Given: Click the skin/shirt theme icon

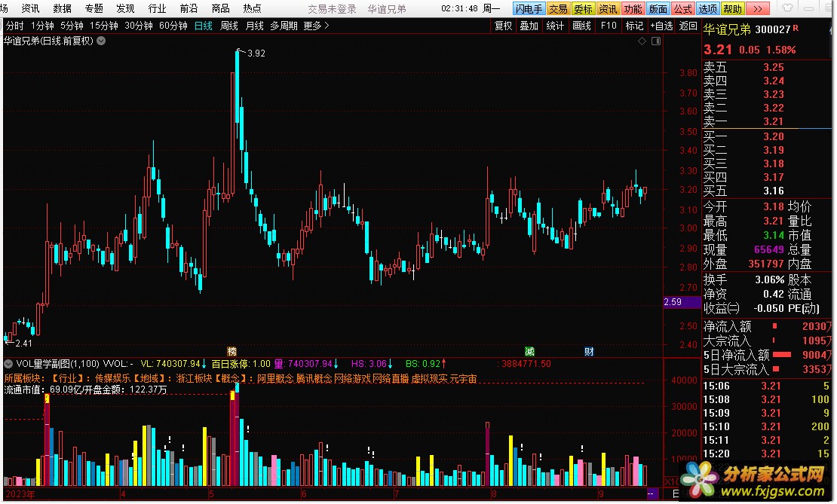Looking at the screenshot, I should 787,8.
